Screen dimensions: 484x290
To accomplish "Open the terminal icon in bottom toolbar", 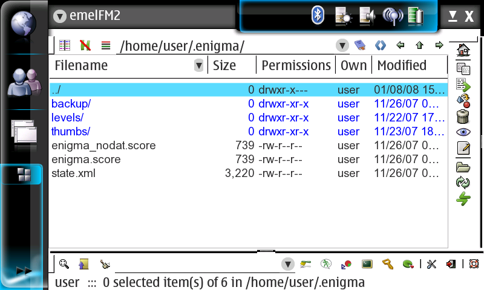I will point(367,264).
